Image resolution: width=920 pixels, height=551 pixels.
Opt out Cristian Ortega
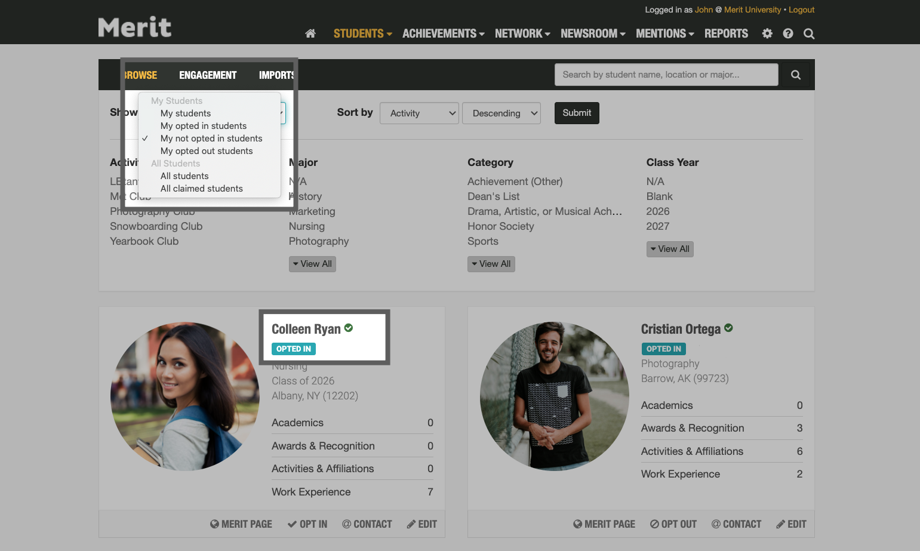[673, 524]
